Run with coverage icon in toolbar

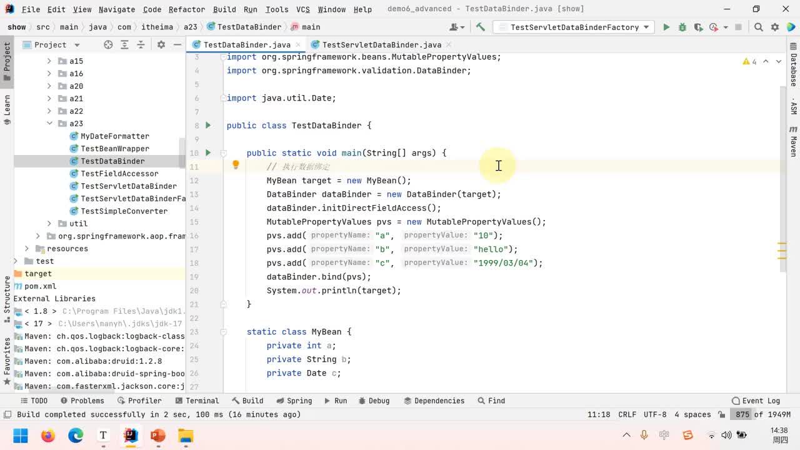[x=697, y=27]
